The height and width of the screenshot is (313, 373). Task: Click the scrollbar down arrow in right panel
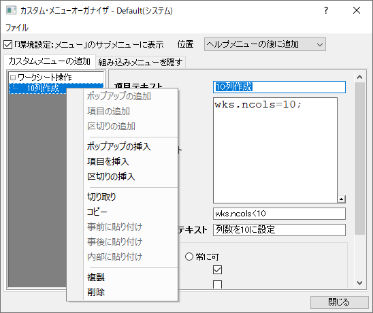coord(359,283)
